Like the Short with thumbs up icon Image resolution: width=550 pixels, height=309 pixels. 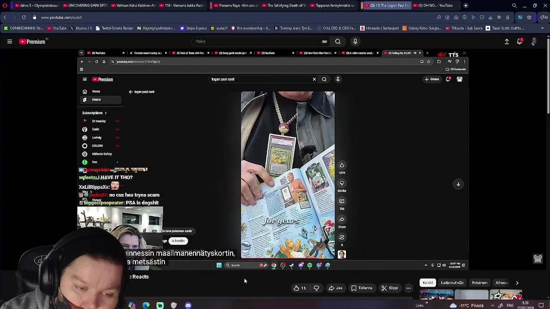342,165
